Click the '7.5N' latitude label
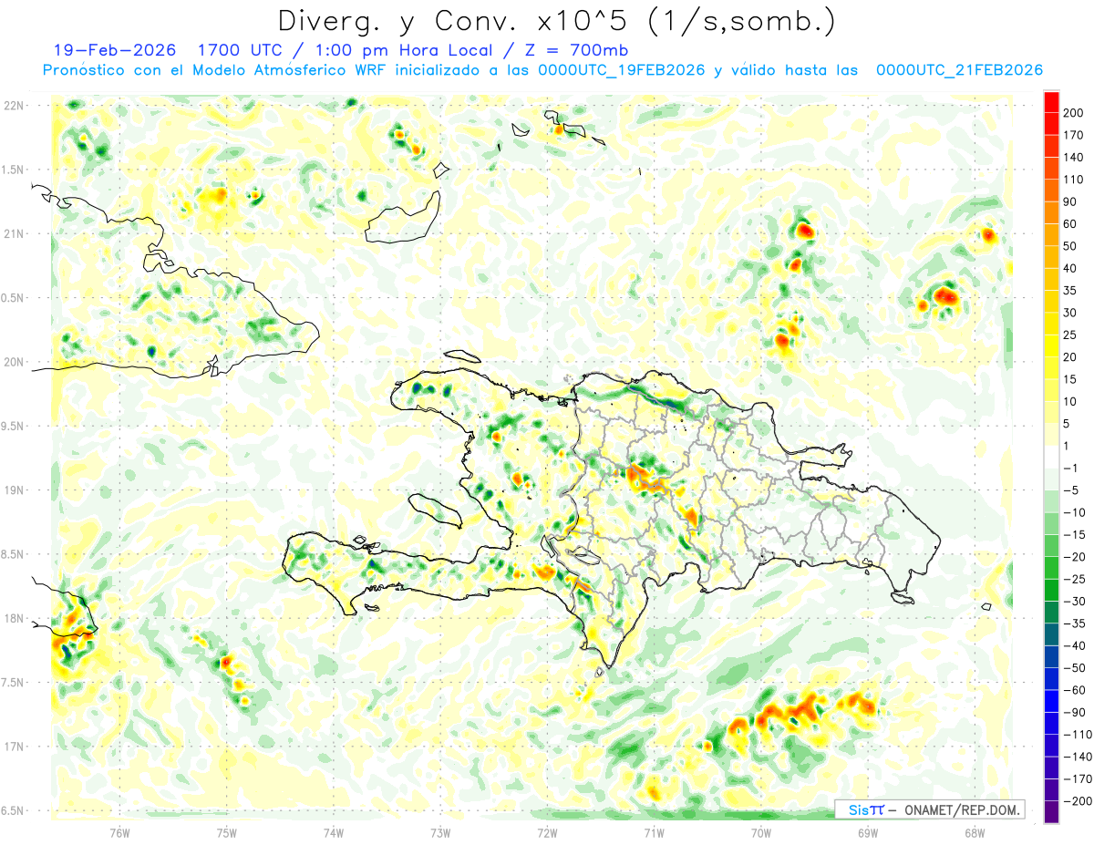The image size is (1094, 845). point(12,682)
